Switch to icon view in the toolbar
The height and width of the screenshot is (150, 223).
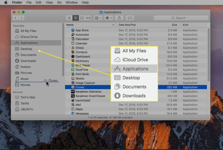click(x=69, y=18)
